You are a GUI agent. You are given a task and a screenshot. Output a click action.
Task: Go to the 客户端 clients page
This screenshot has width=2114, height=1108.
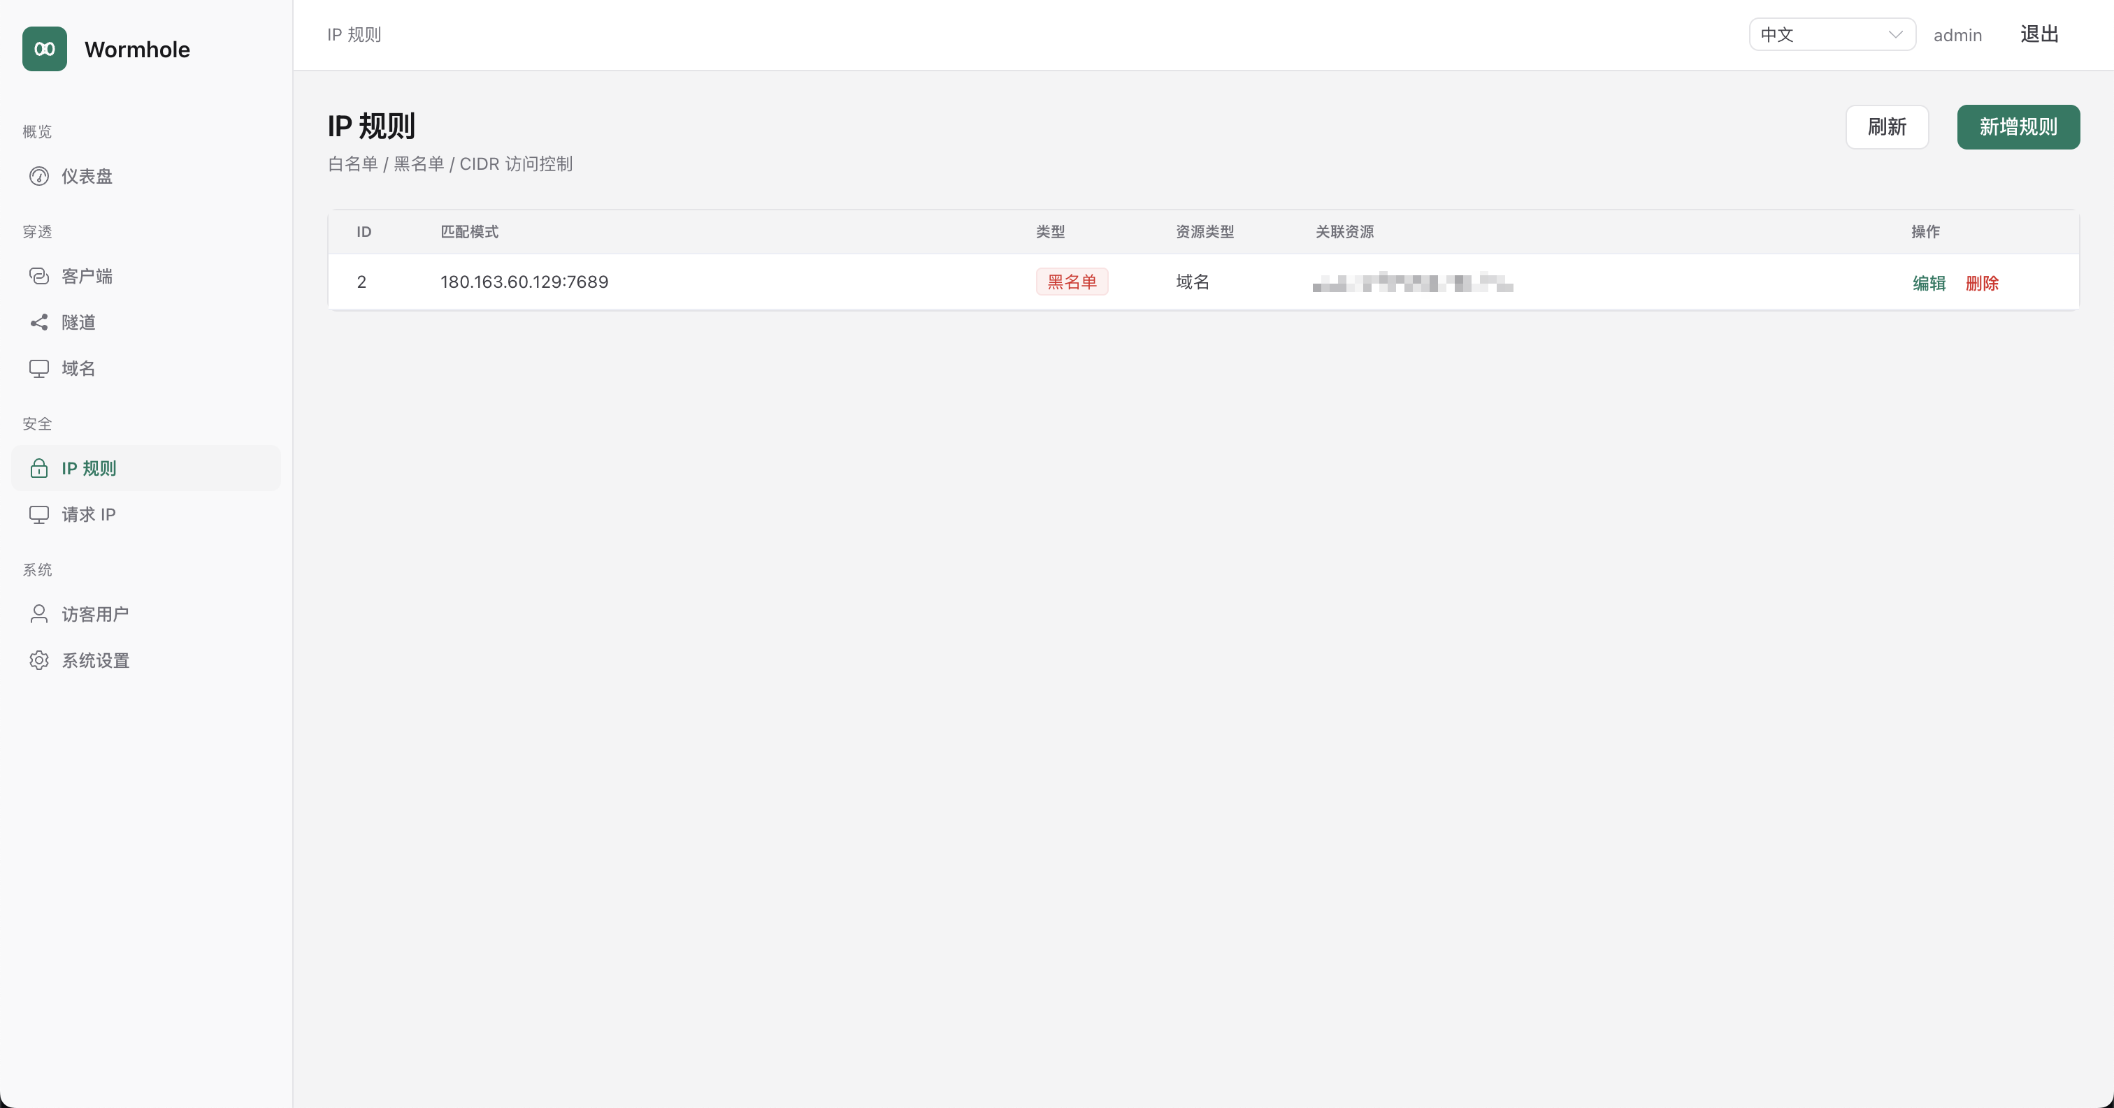[146, 277]
